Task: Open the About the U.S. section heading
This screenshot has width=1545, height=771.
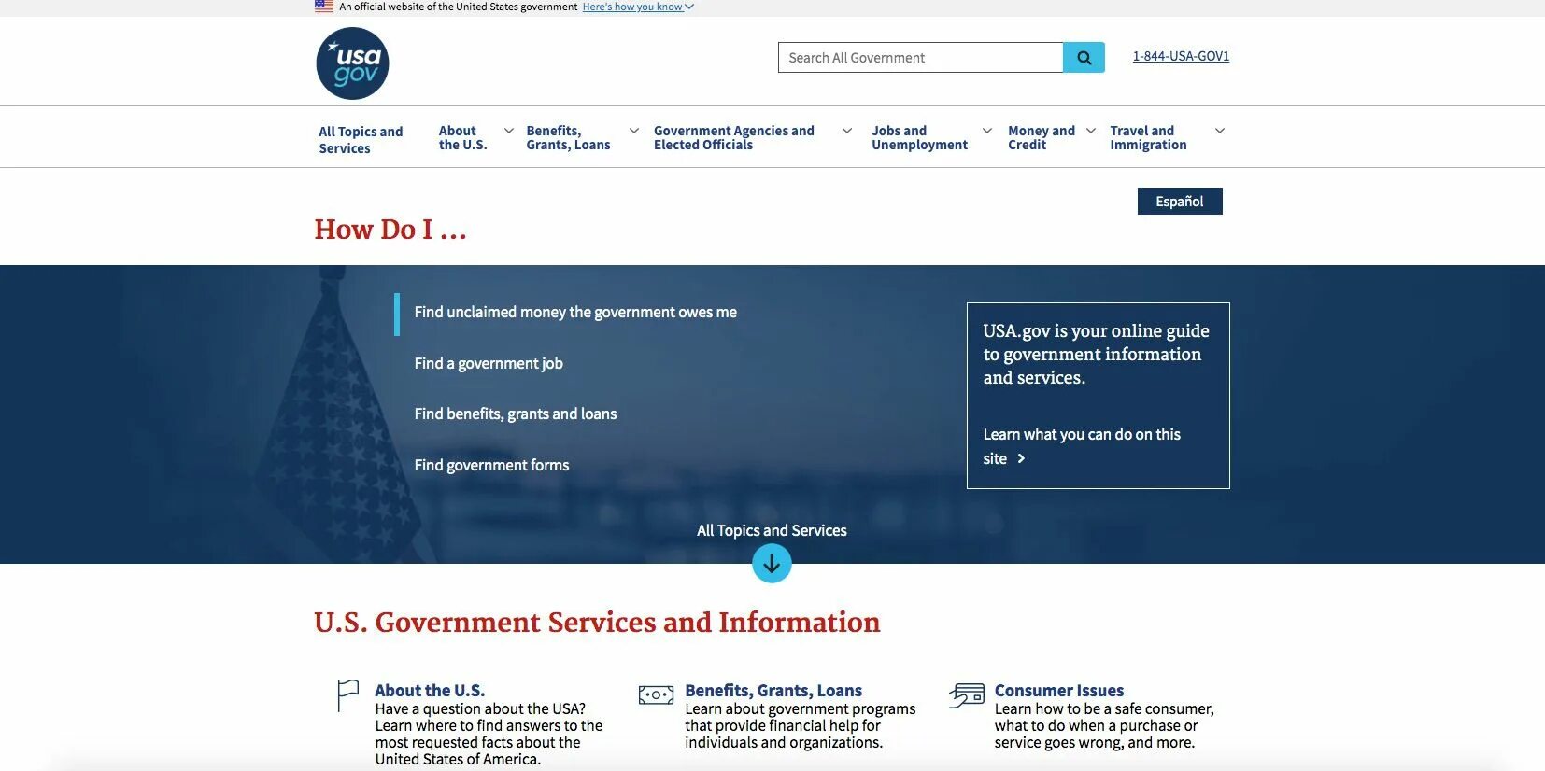Action: point(430,691)
